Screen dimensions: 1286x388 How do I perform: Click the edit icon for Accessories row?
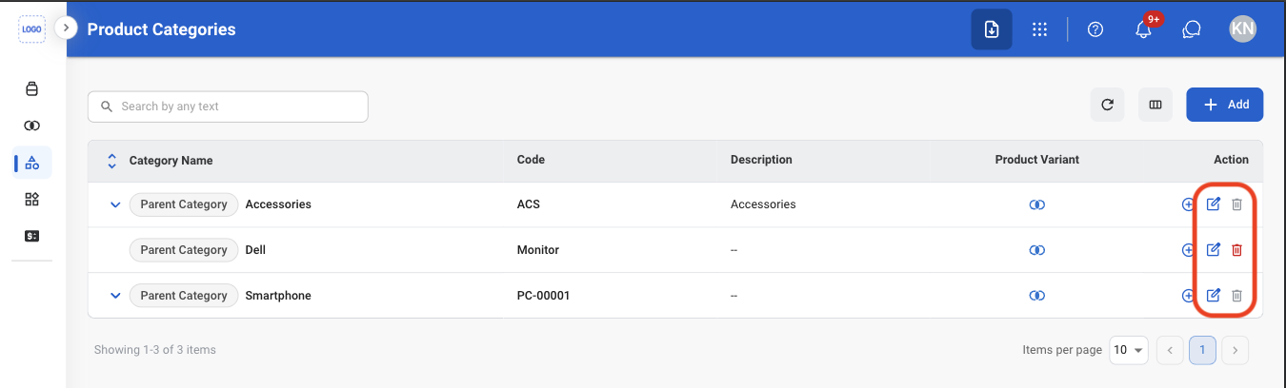point(1213,204)
